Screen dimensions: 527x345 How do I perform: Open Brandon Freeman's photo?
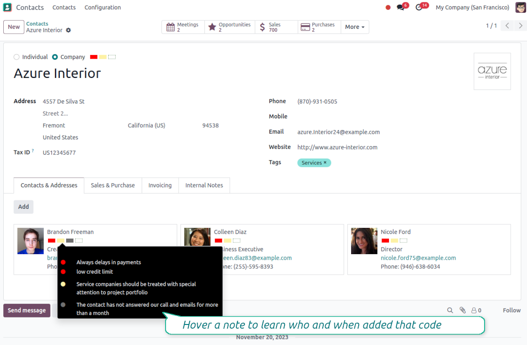click(x=30, y=241)
